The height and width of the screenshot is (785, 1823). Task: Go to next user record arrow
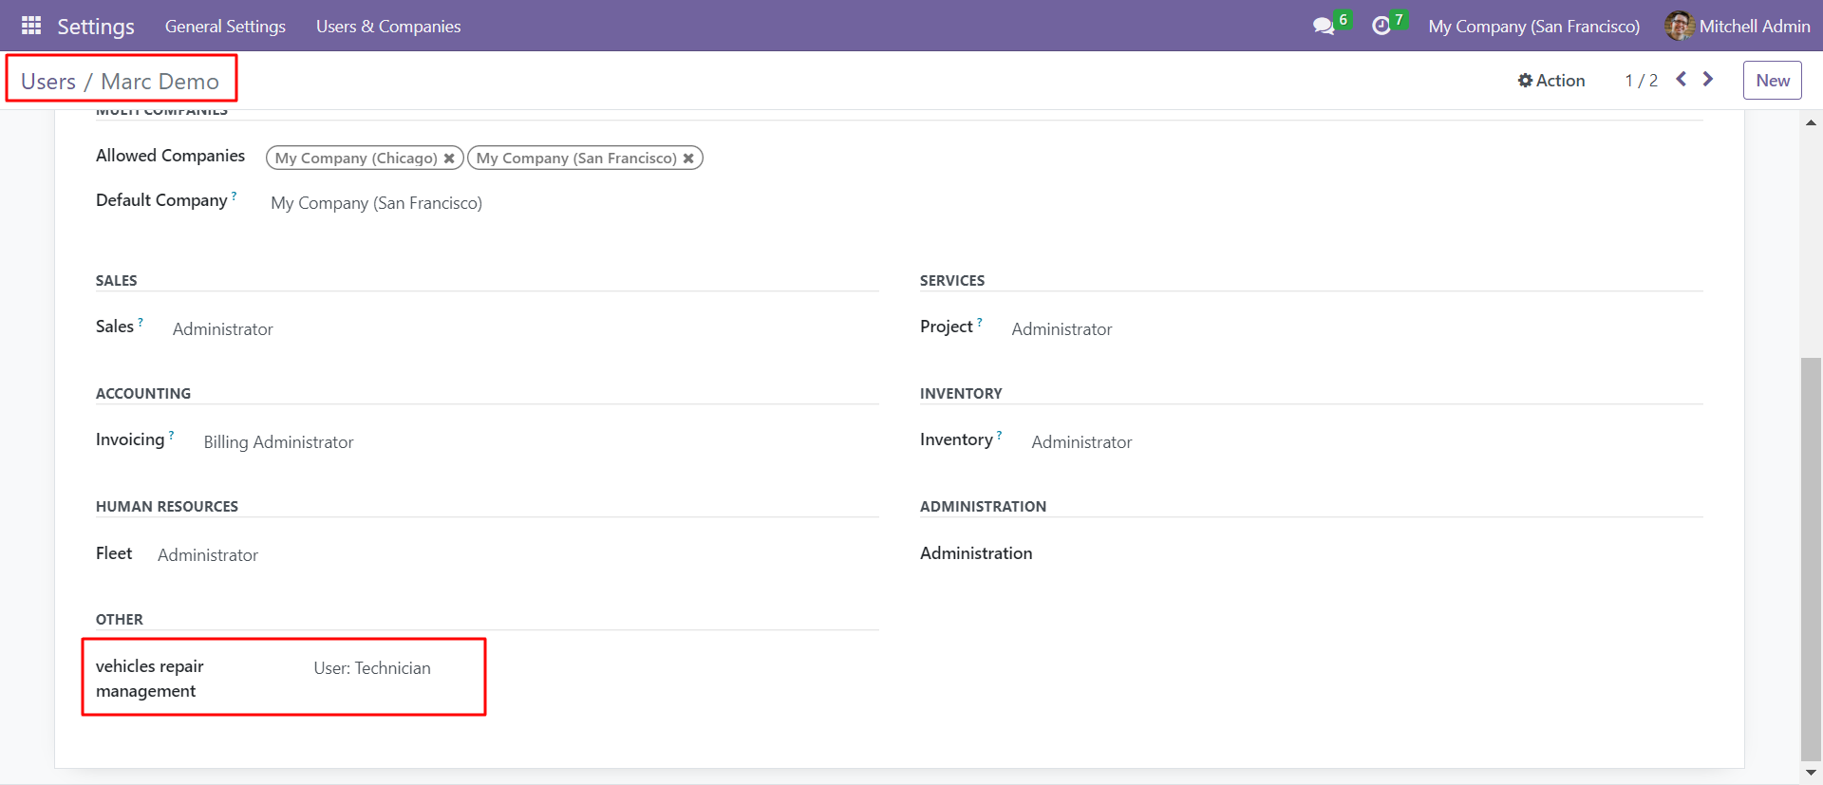pyautogui.click(x=1708, y=80)
